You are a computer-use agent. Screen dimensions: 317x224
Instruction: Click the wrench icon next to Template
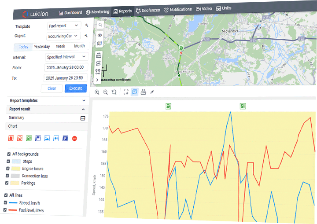tap(86, 26)
